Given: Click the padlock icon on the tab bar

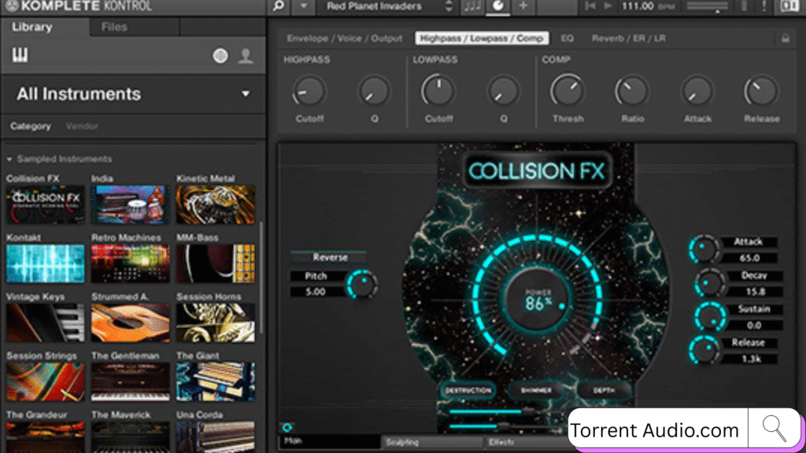Looking at the screenshot, I should point(784,38).
